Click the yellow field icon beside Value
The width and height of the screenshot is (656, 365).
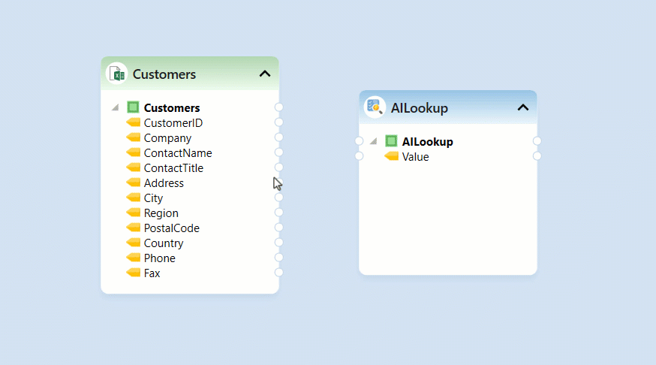392,156
